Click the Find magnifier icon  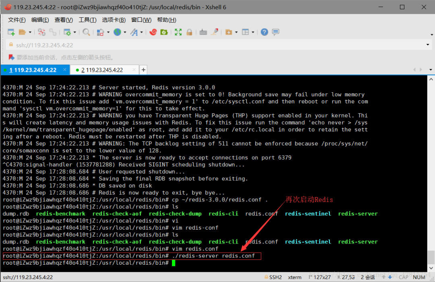click(86, 32)
